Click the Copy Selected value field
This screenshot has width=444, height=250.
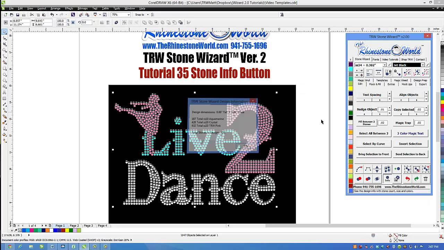coord(419,109)
